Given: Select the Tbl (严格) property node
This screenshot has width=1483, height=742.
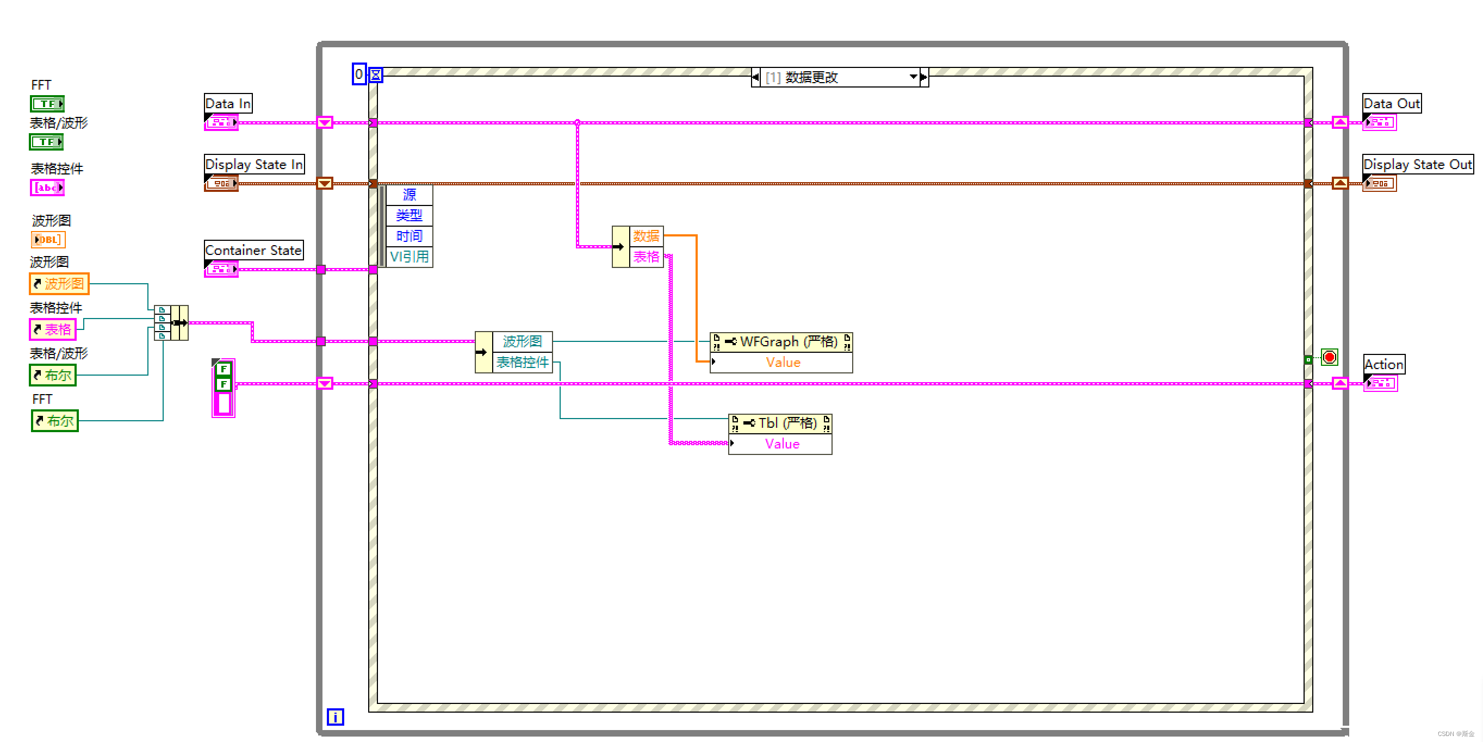Looking at the screenshot, I should pos(780,423).
